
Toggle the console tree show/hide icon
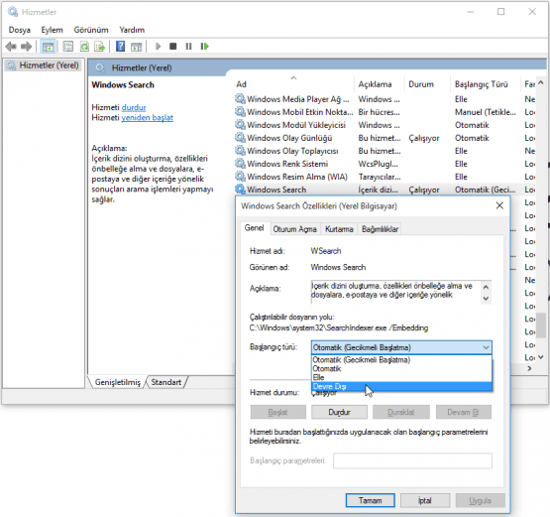(48, 47)
